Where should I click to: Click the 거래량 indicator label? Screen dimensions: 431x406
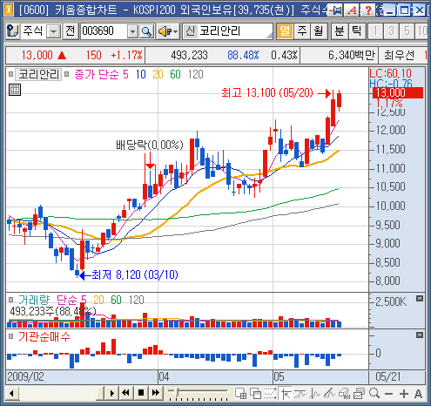click(34, 300)
